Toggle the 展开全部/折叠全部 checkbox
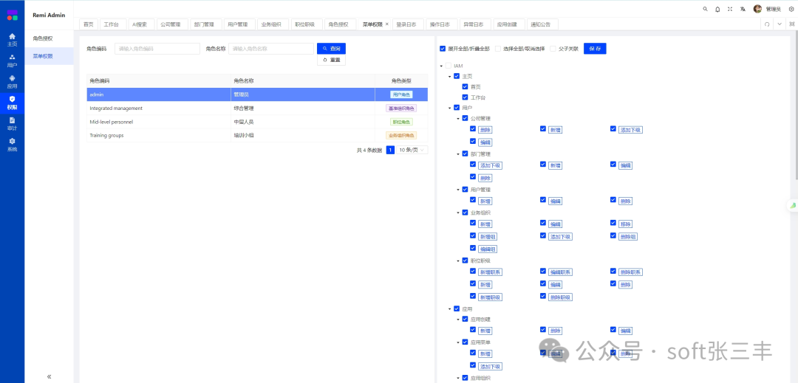 point(443,49)
